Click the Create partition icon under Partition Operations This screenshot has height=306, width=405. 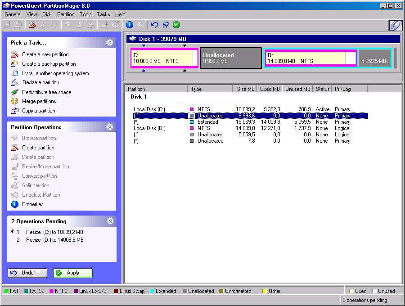pyautogui.click(x=15, y=148)
